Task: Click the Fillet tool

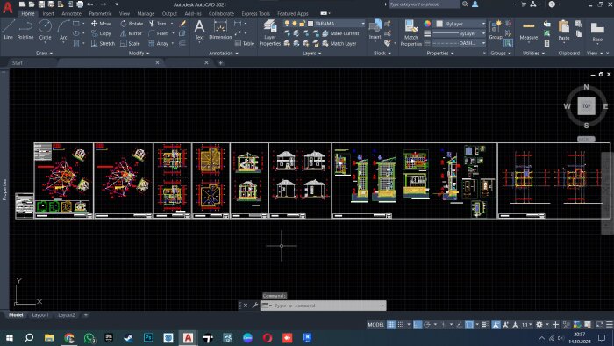Action: pyautogui.click(x=158, y=33)
